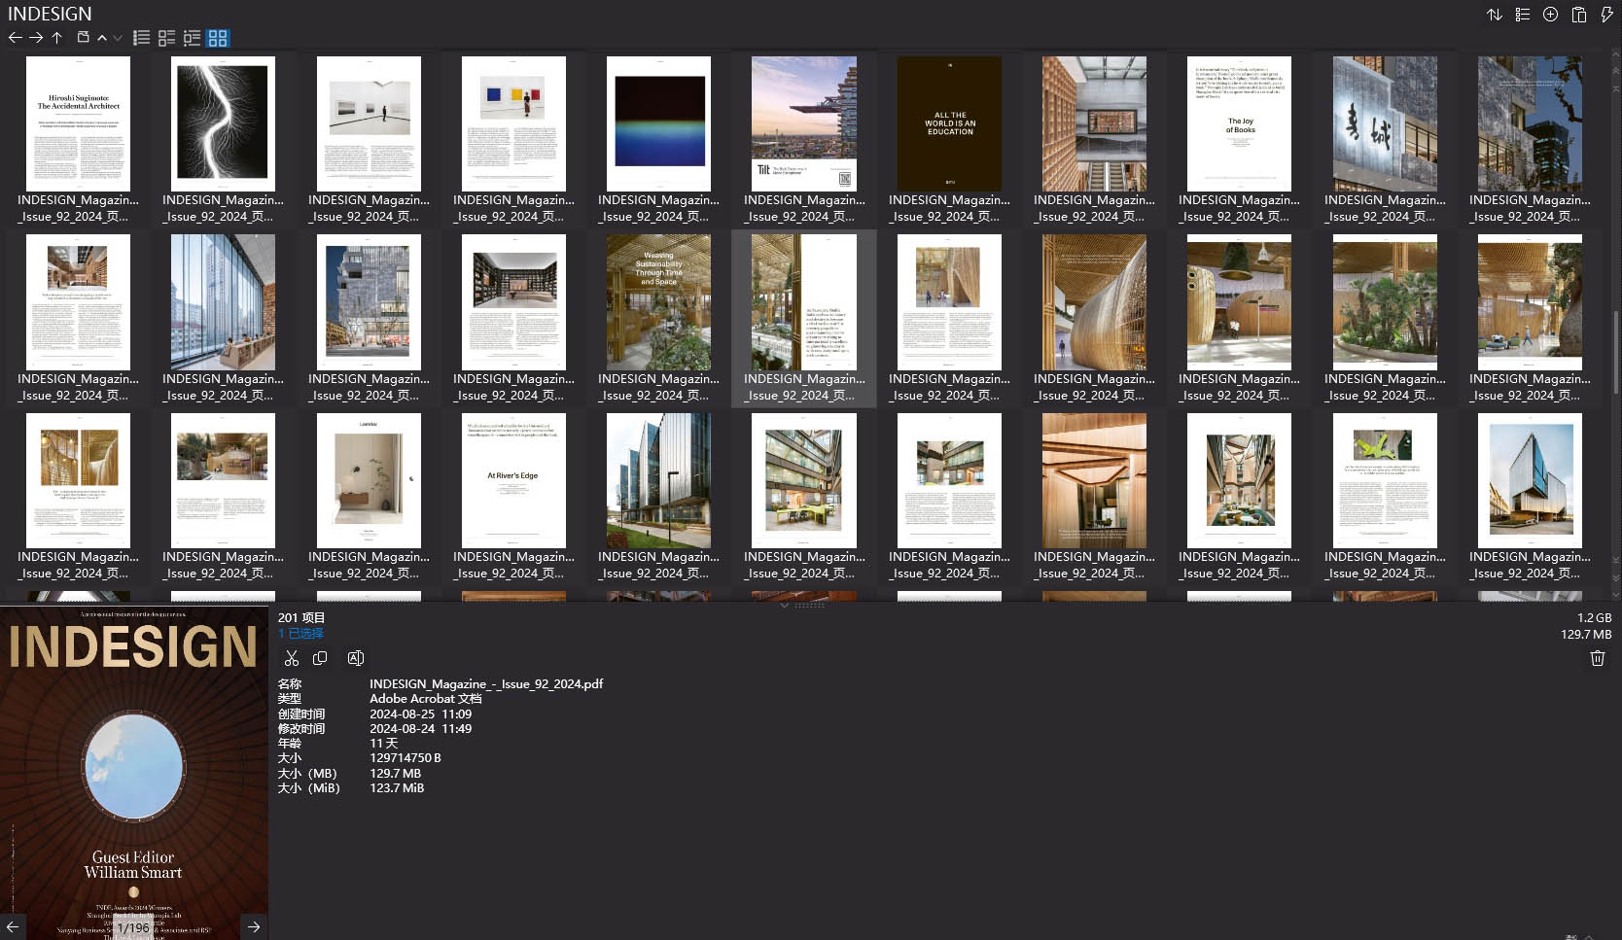1622x940 pixels.
Task: Go back to the previous folder
Action: coord(15,38)
